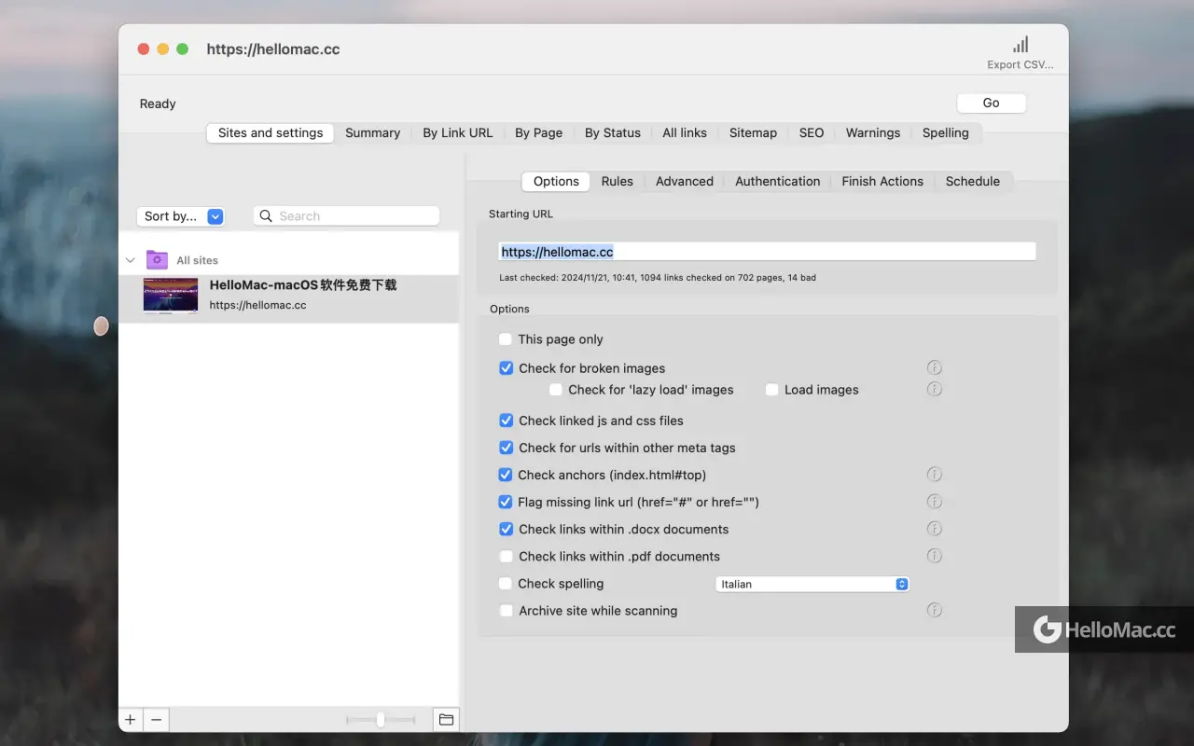Image resolution: width=1194 pixels, height=746 pixels.
Task: Select the Options settings tab
Action: click(x=556, y=182)
